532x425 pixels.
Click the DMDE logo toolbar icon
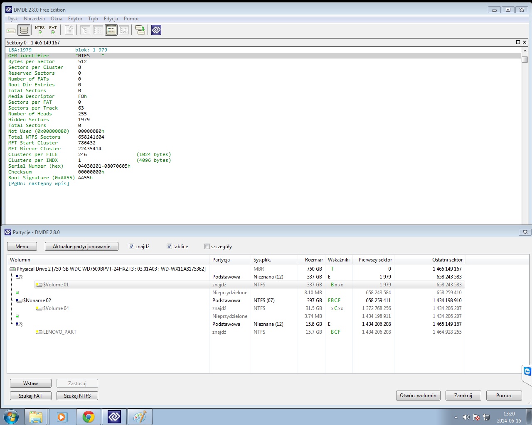[x=156, y=30]
